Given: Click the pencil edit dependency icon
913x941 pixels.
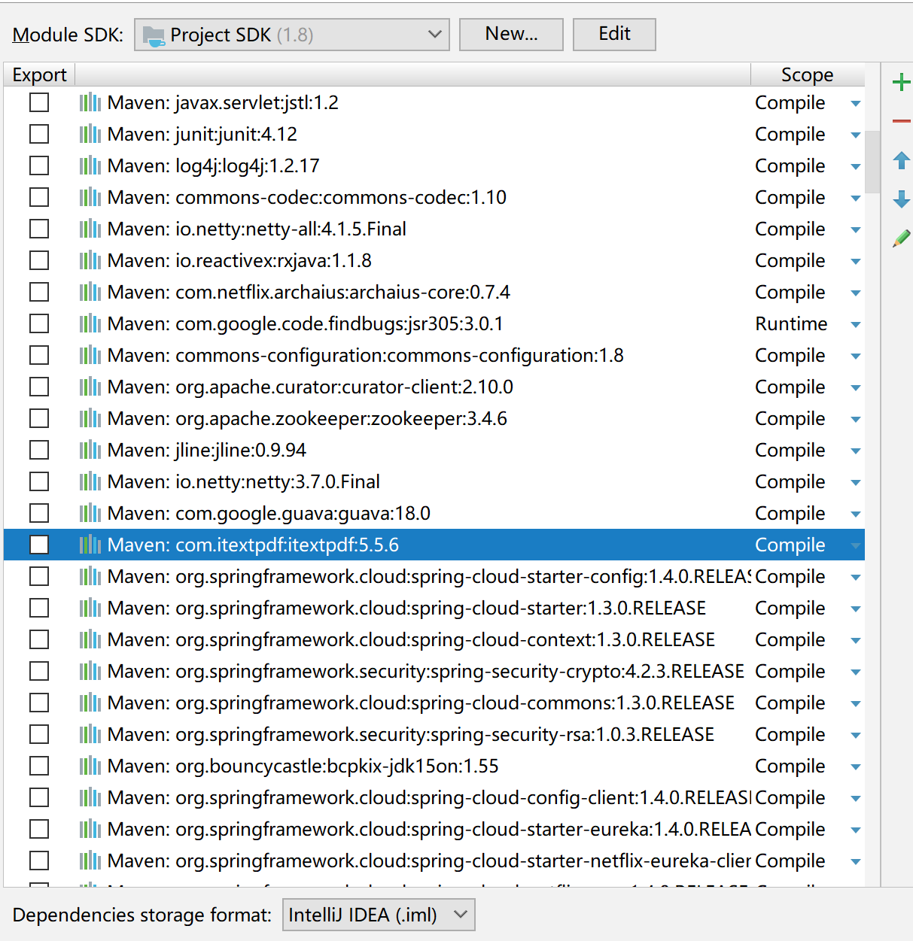Looking at the screenshot, I should 901,239.
